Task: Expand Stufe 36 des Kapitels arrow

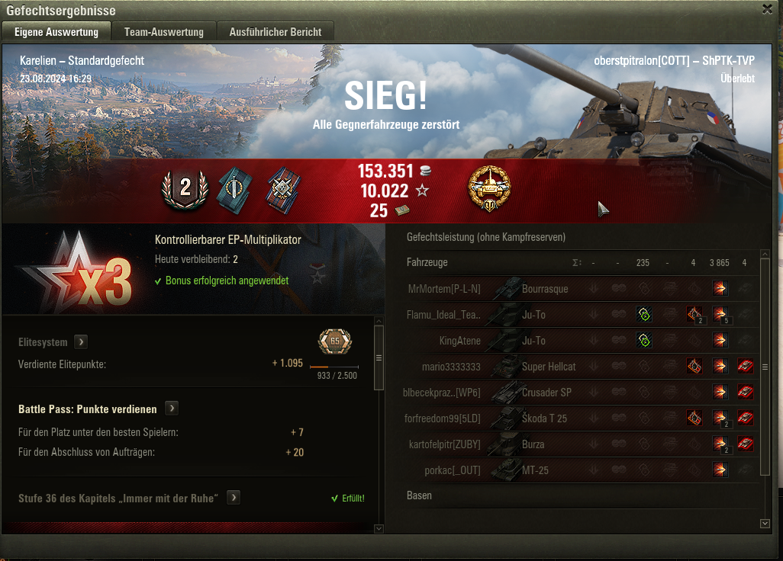Action: [234, 498]
